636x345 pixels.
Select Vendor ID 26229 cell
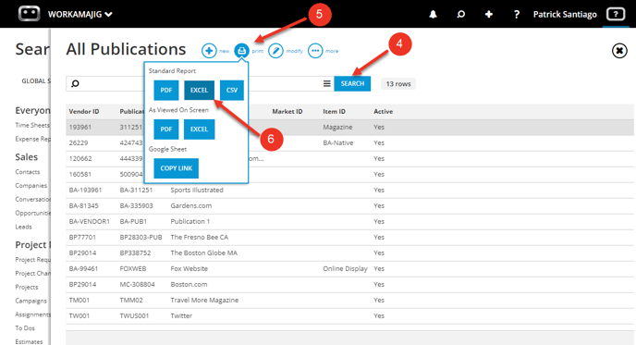click(x=79, y=142)
